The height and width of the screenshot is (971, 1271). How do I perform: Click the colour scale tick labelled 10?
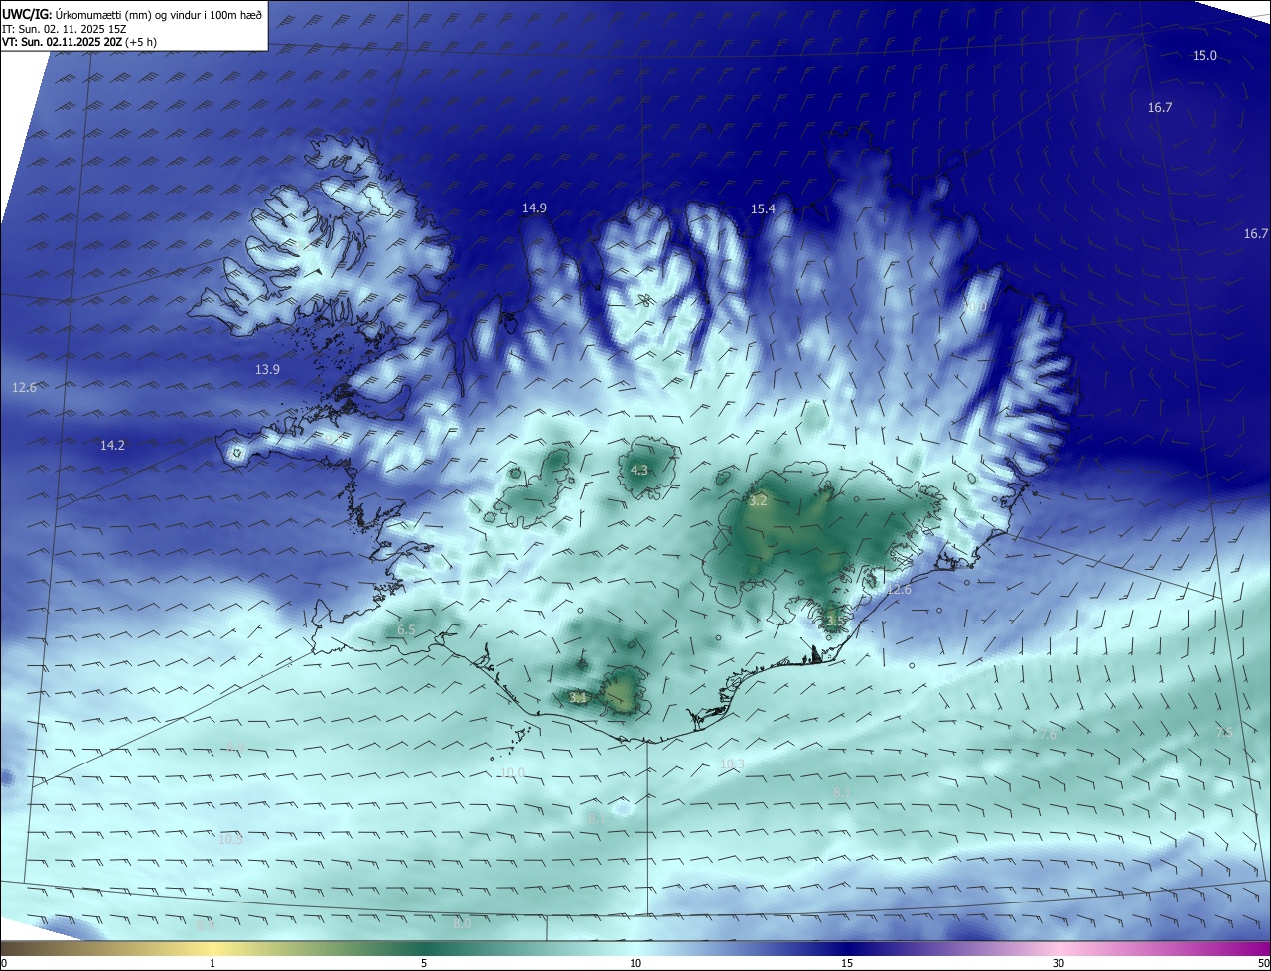pos(635,963)
